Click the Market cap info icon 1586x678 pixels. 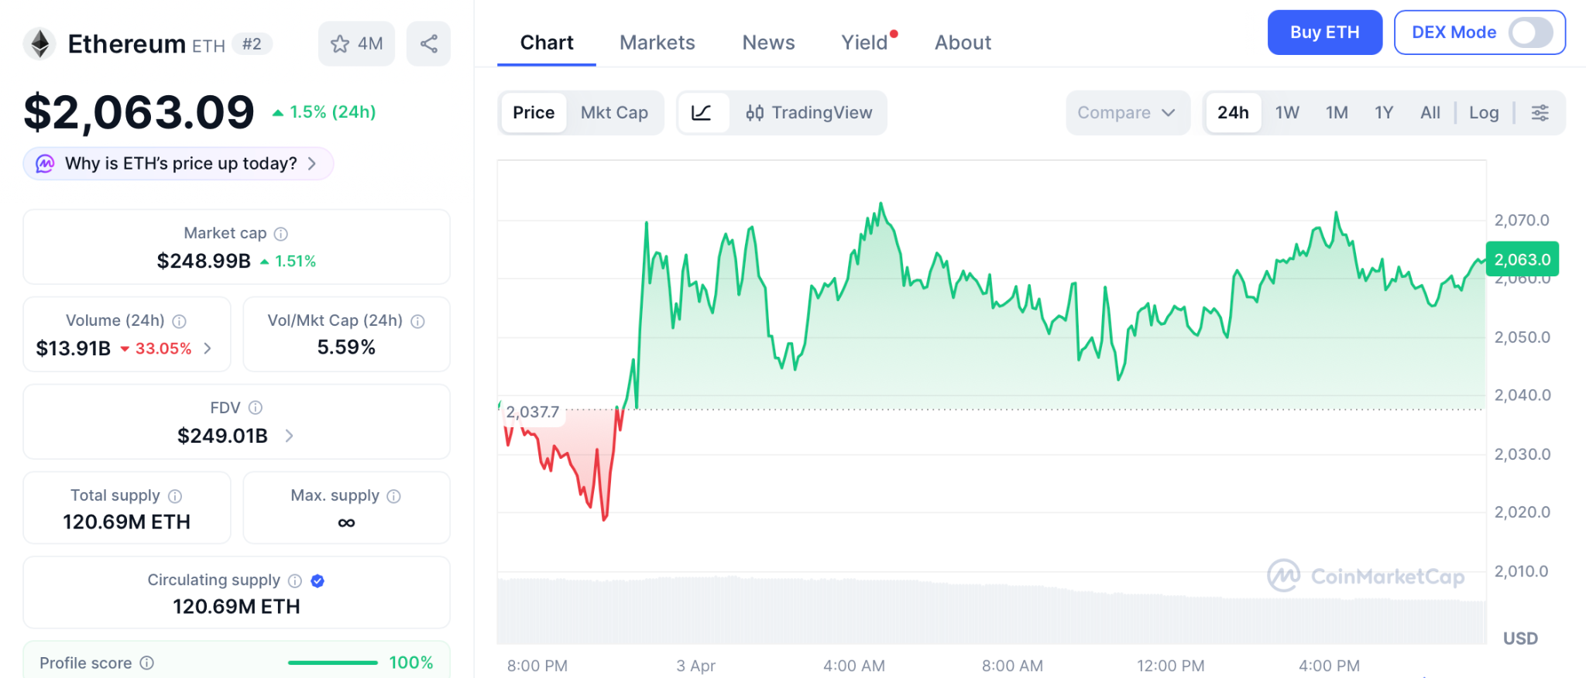pos(281,234)
